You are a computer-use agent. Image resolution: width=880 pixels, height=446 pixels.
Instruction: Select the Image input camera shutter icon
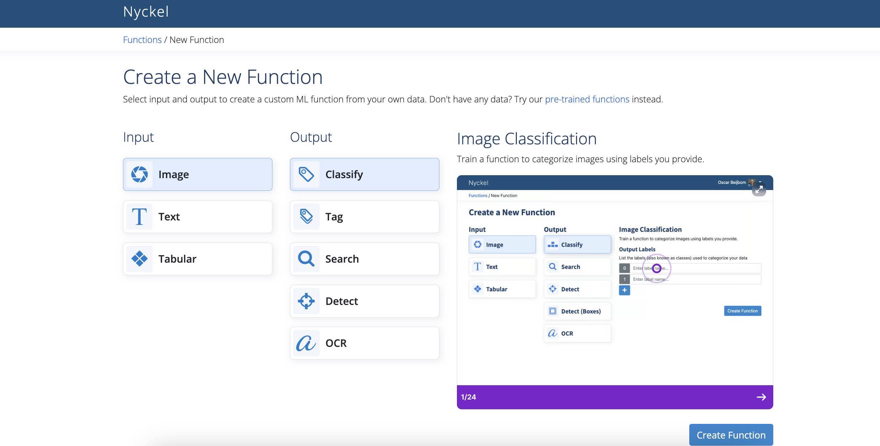pyautogui.click(x=139, y=174)
